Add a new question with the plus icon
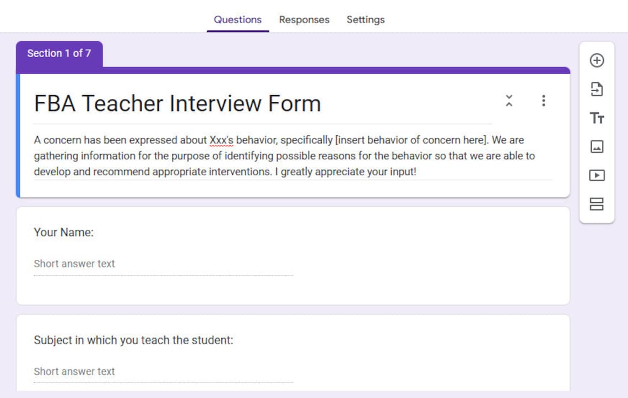 597,60
